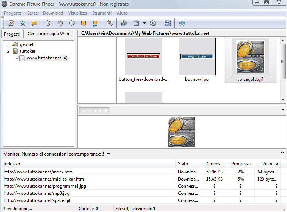Select the geonet project in tree
Image resolution: width=287 pixels, height=212 pixels.
tap(26, 44)
